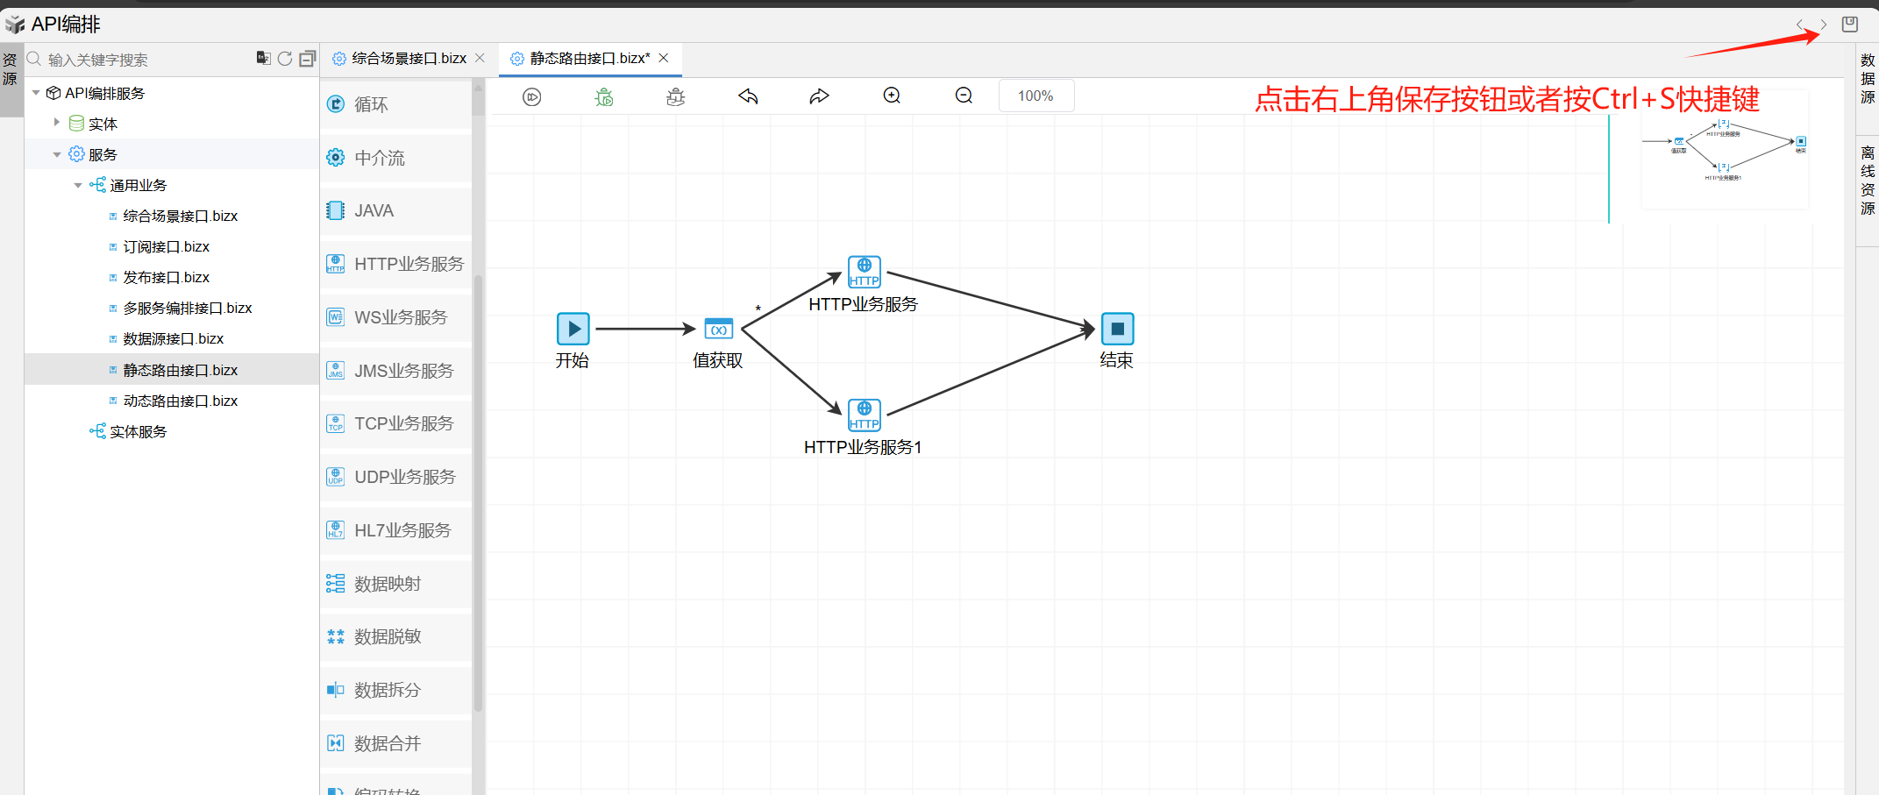Viewport: 1879px width, 795px height.
Task: Collapse the 通用业务 folder
Action: pyautogui.click(x=78, y=185)
